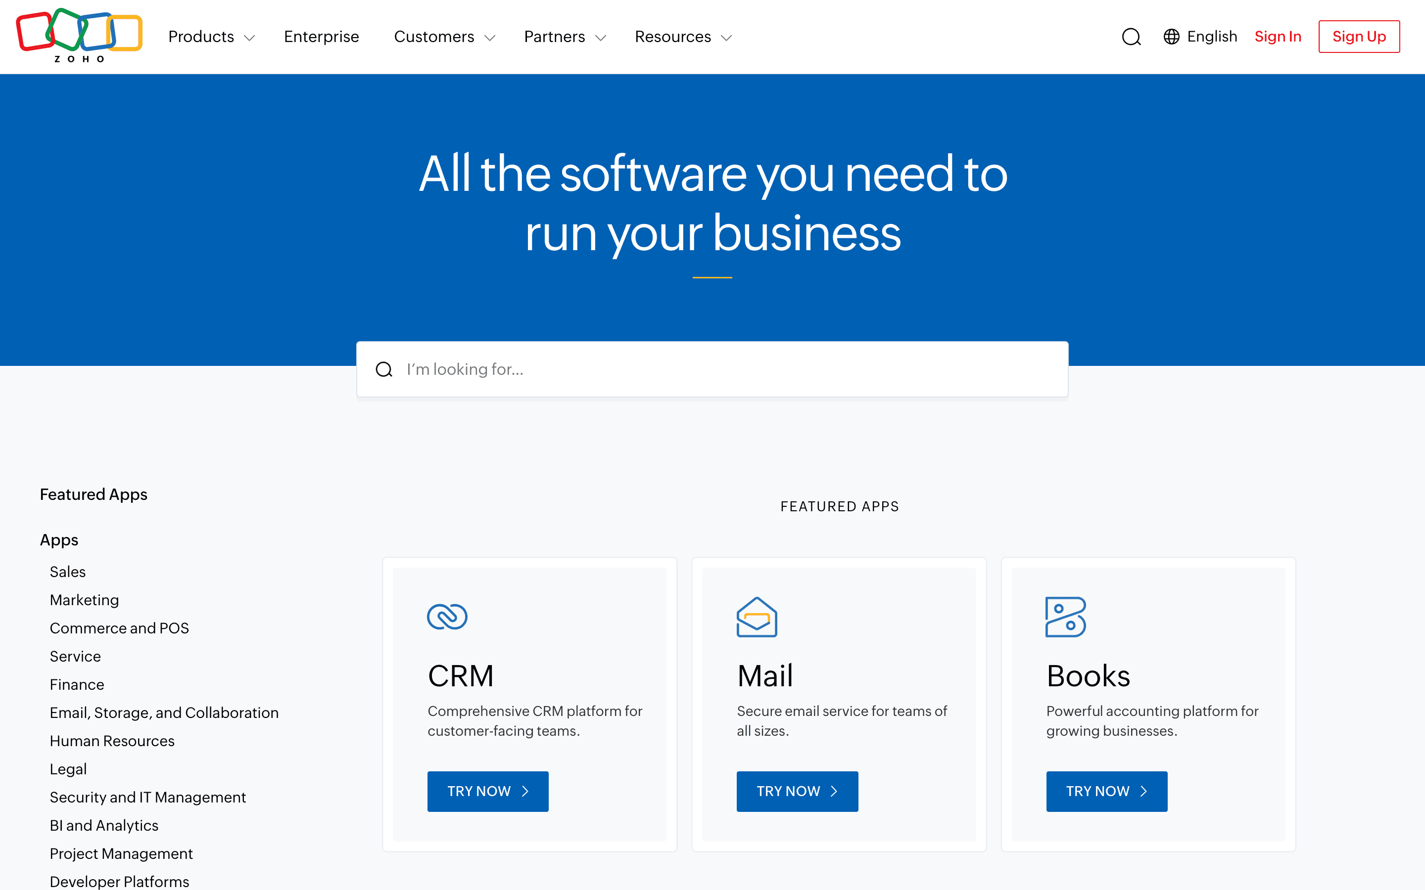The height and width of the screenshot is (890, 1425).
Task: Go to the Enterprise page
Action: [x=322, y=37]
